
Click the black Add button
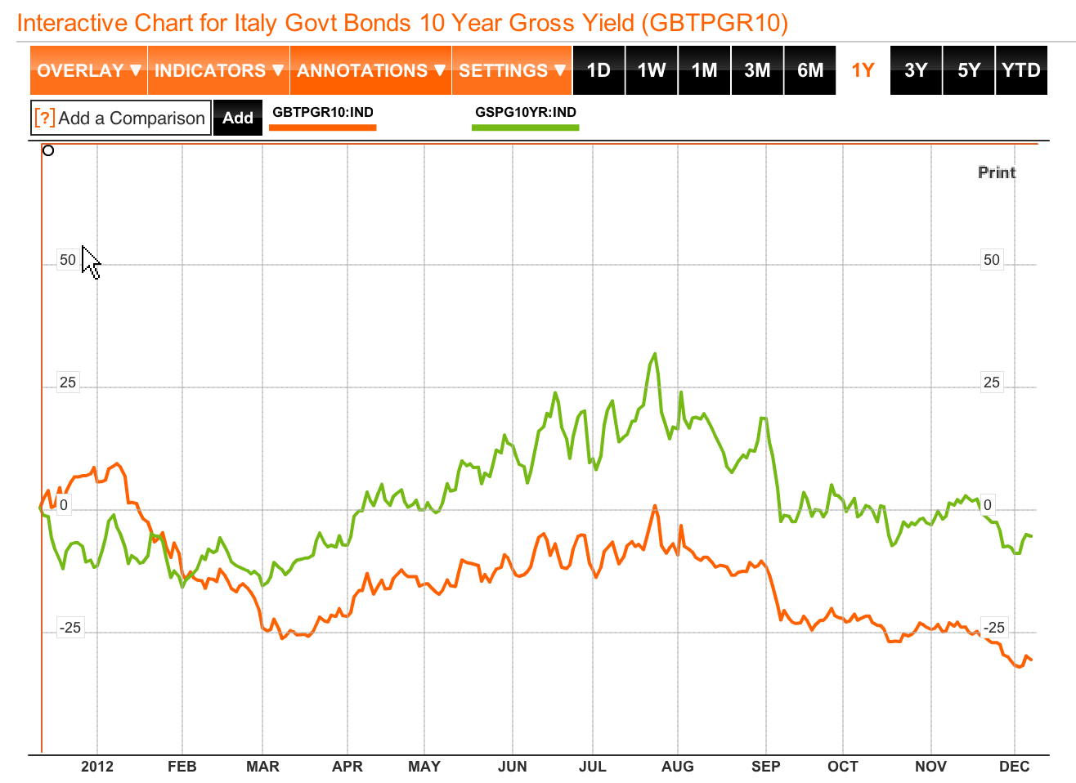click(x=238, y=118)
